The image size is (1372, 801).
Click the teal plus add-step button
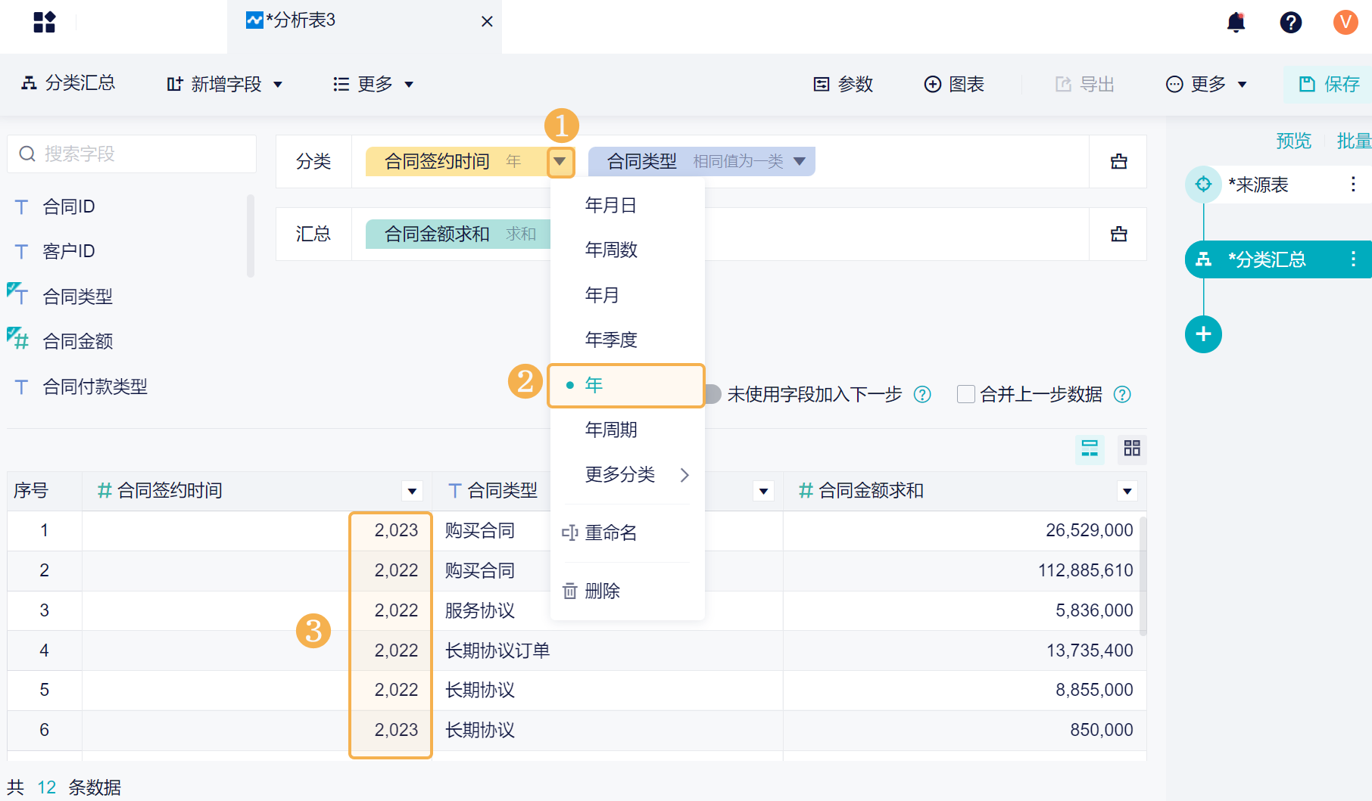(1203, 334)
